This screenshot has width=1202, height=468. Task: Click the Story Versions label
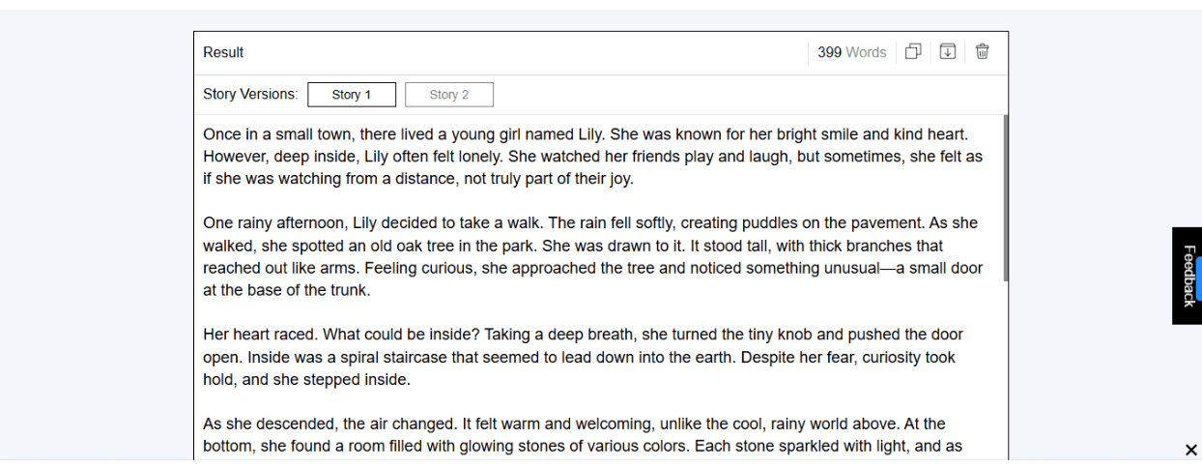point(250,95)
